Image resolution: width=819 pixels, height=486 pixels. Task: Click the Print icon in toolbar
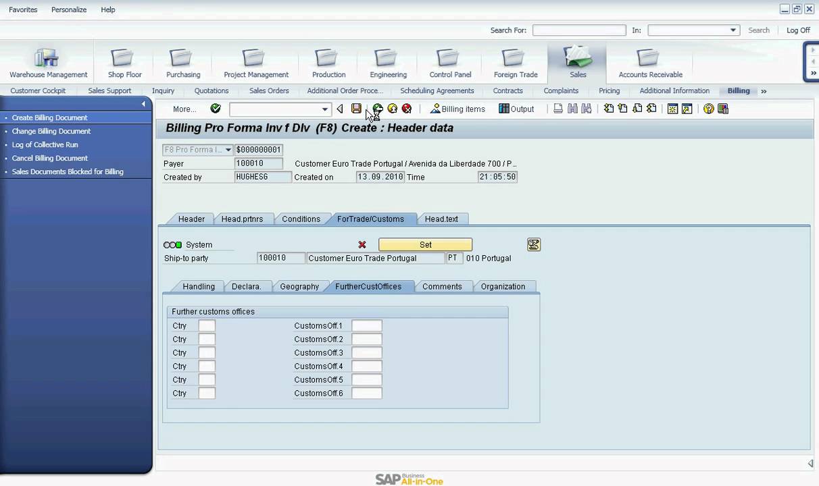pyautogui.click(x=558, y=109)
